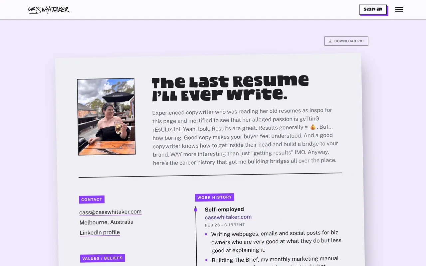
Task: Click the profile photo of Cass
Action: (x=106, y=117)
